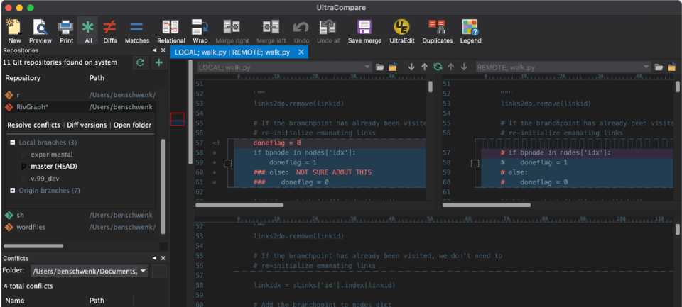The image size is (682, 307).
Task: Click left pane folder-with-arrow icon
Action: (x=393, y=67)
